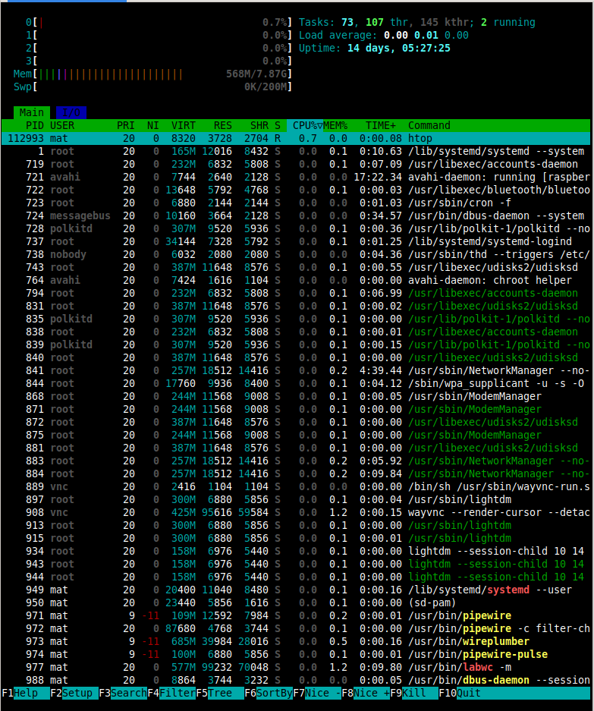Click F8 Nice + button
The height and width of the screenshot is (711, 594).
click(x=366, y=693)
